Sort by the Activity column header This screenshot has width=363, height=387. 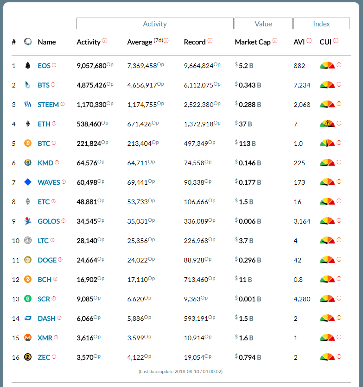point(89,42)
